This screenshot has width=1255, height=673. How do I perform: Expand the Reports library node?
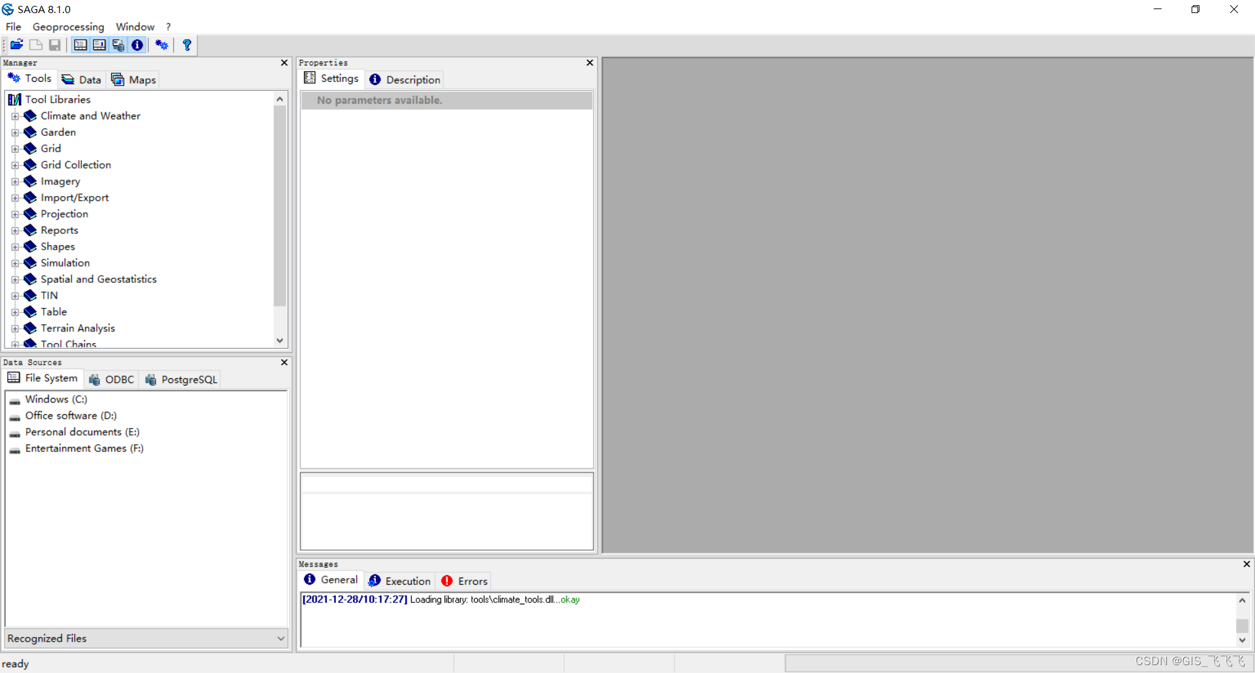[15, 231]
